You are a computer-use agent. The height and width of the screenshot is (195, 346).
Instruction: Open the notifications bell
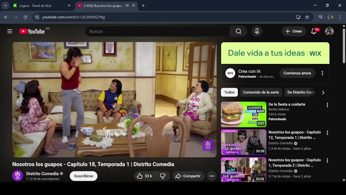[314, 31]
